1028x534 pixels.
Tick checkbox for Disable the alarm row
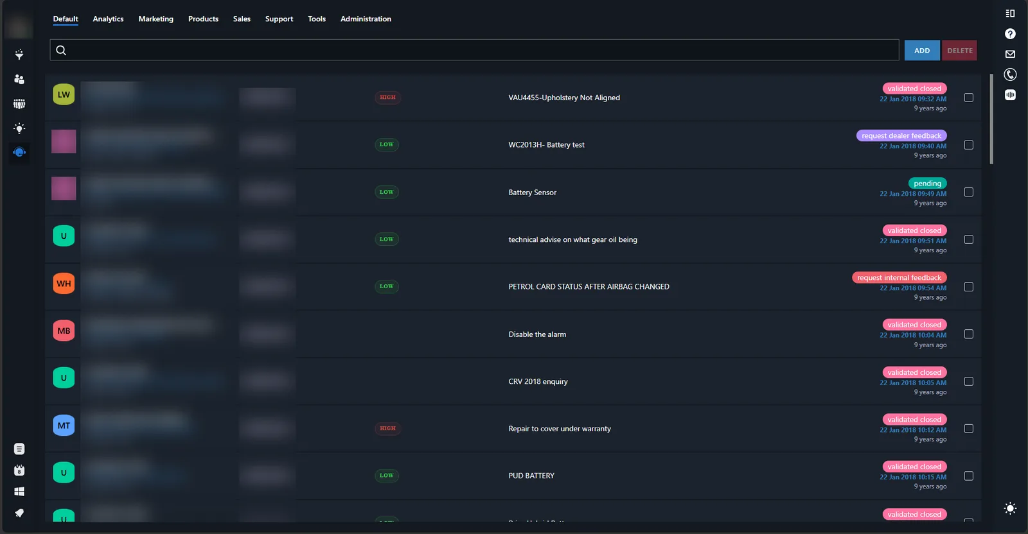coord(969,334)
